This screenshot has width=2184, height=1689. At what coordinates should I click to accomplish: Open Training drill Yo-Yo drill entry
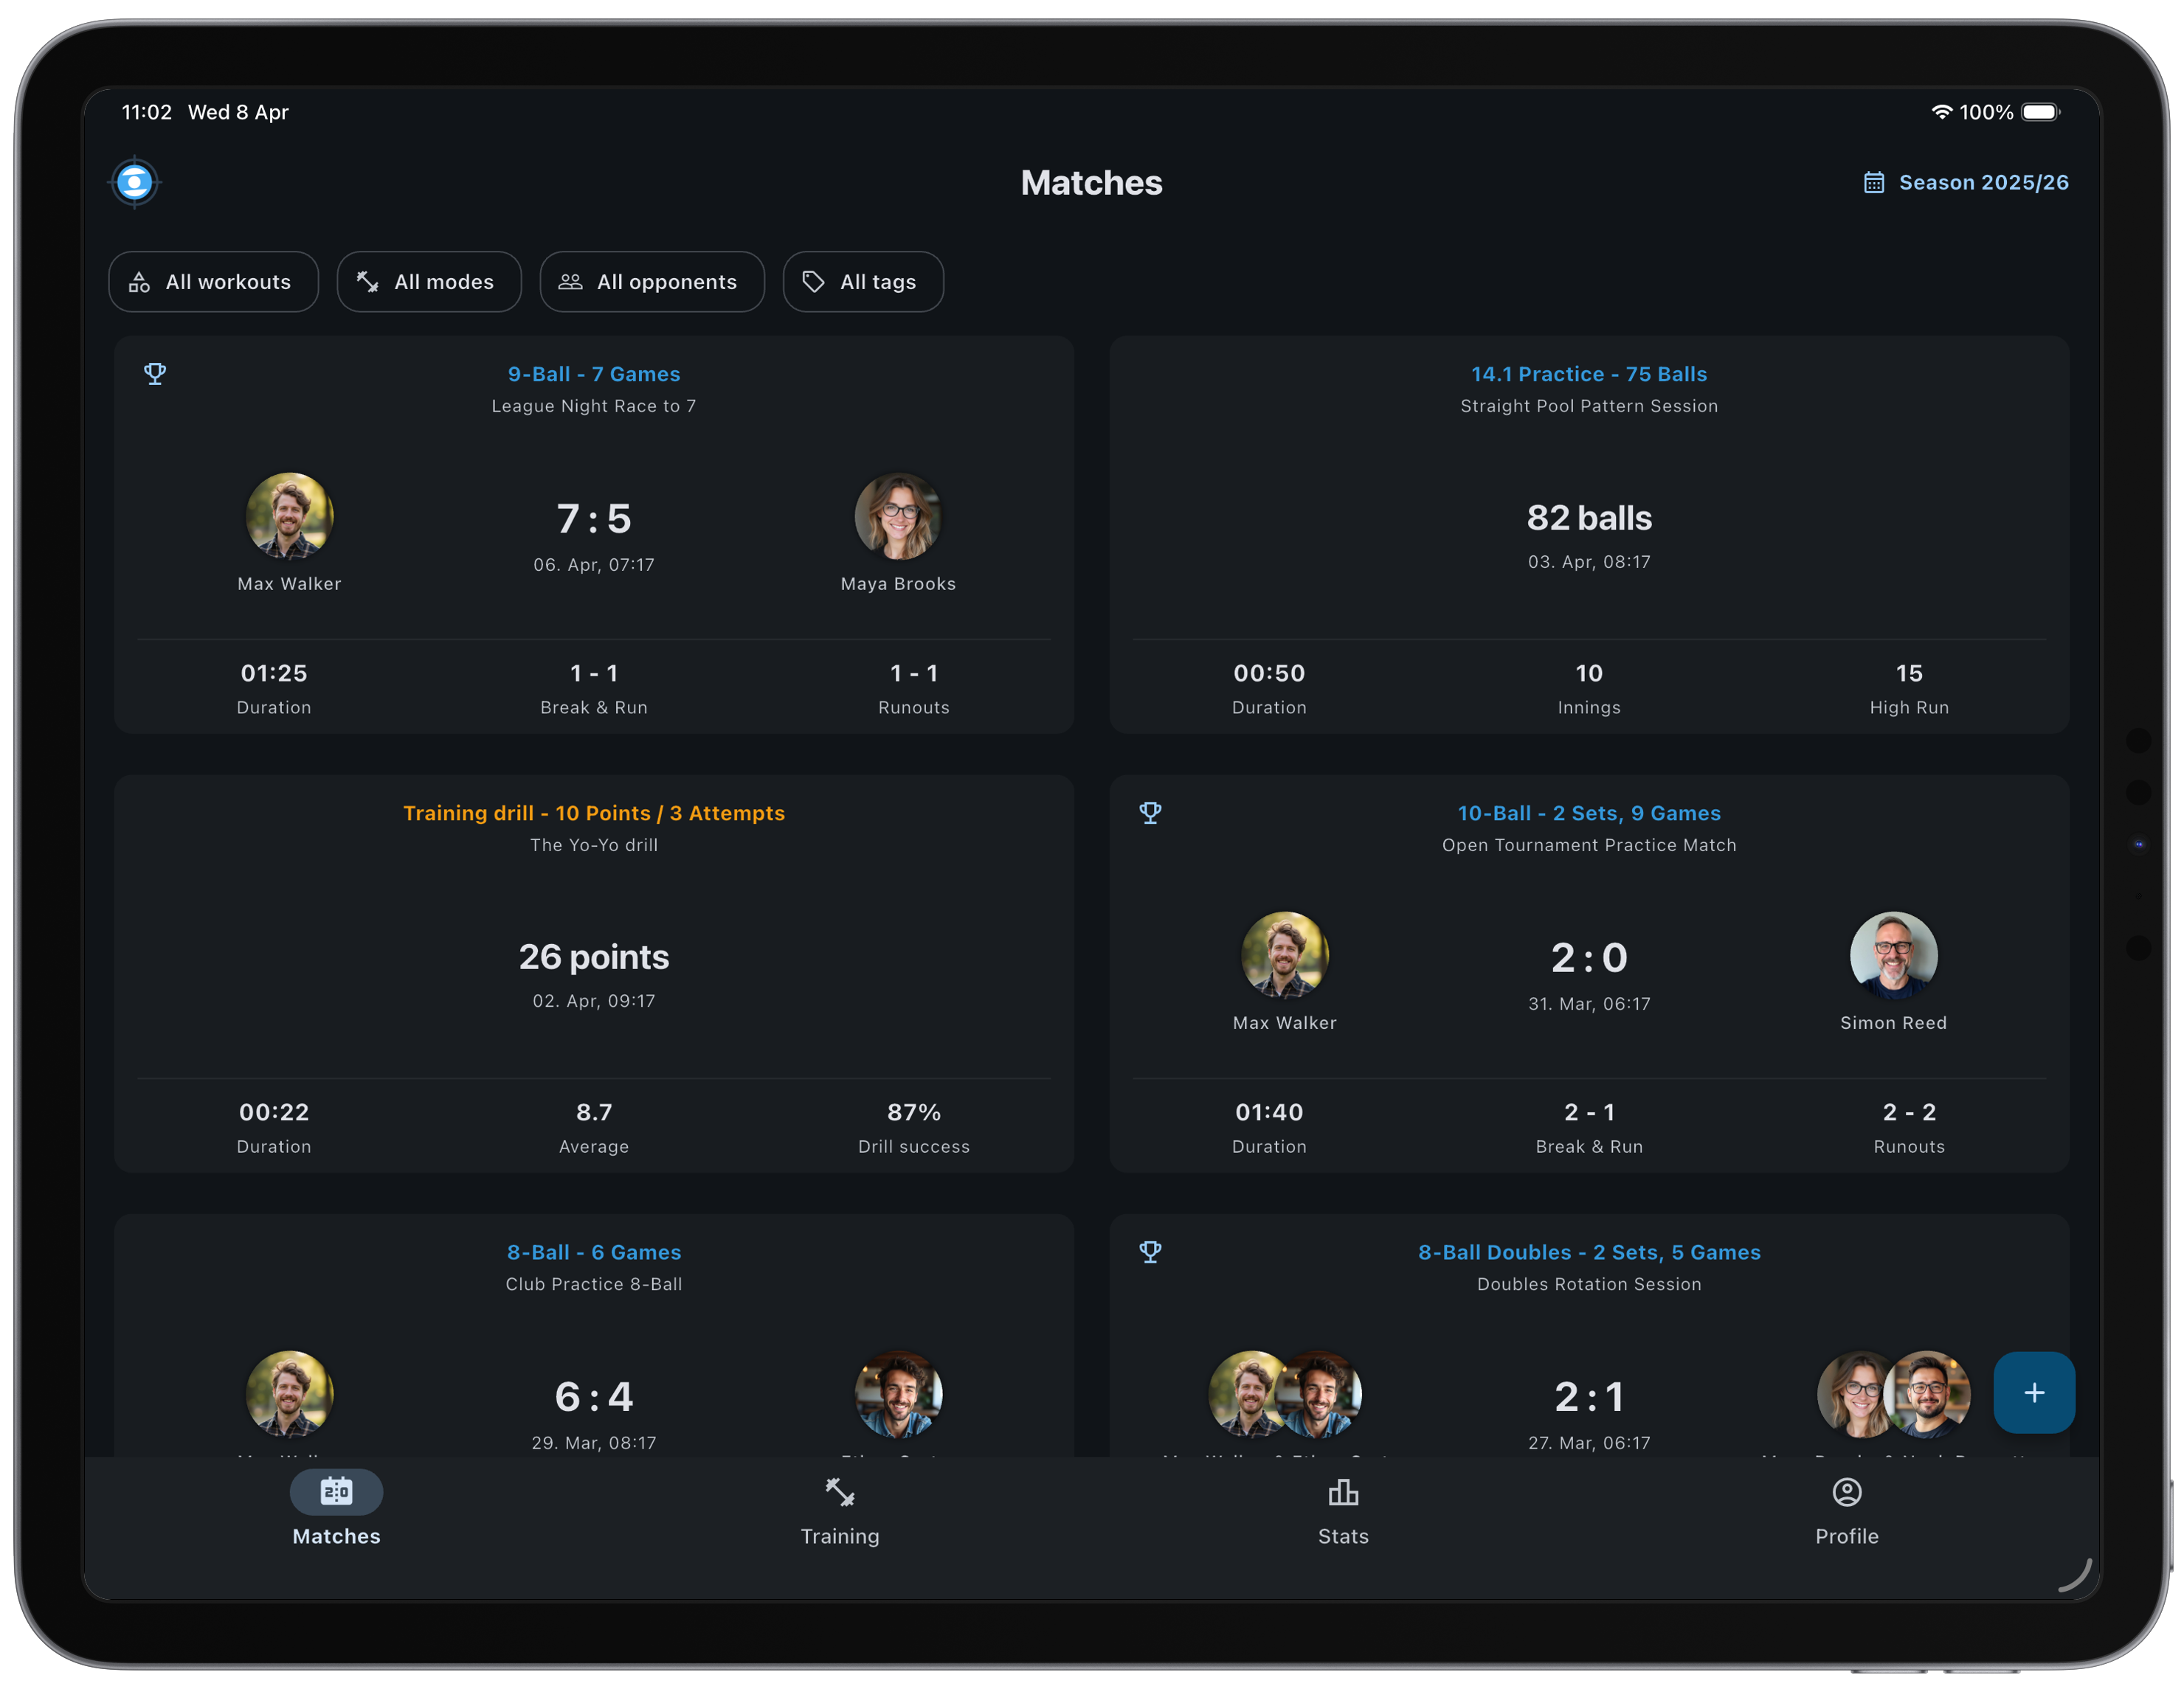coord(593,814)
